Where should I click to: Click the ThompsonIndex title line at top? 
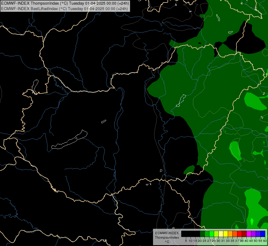pyautogui.click(x=65, y=3)
